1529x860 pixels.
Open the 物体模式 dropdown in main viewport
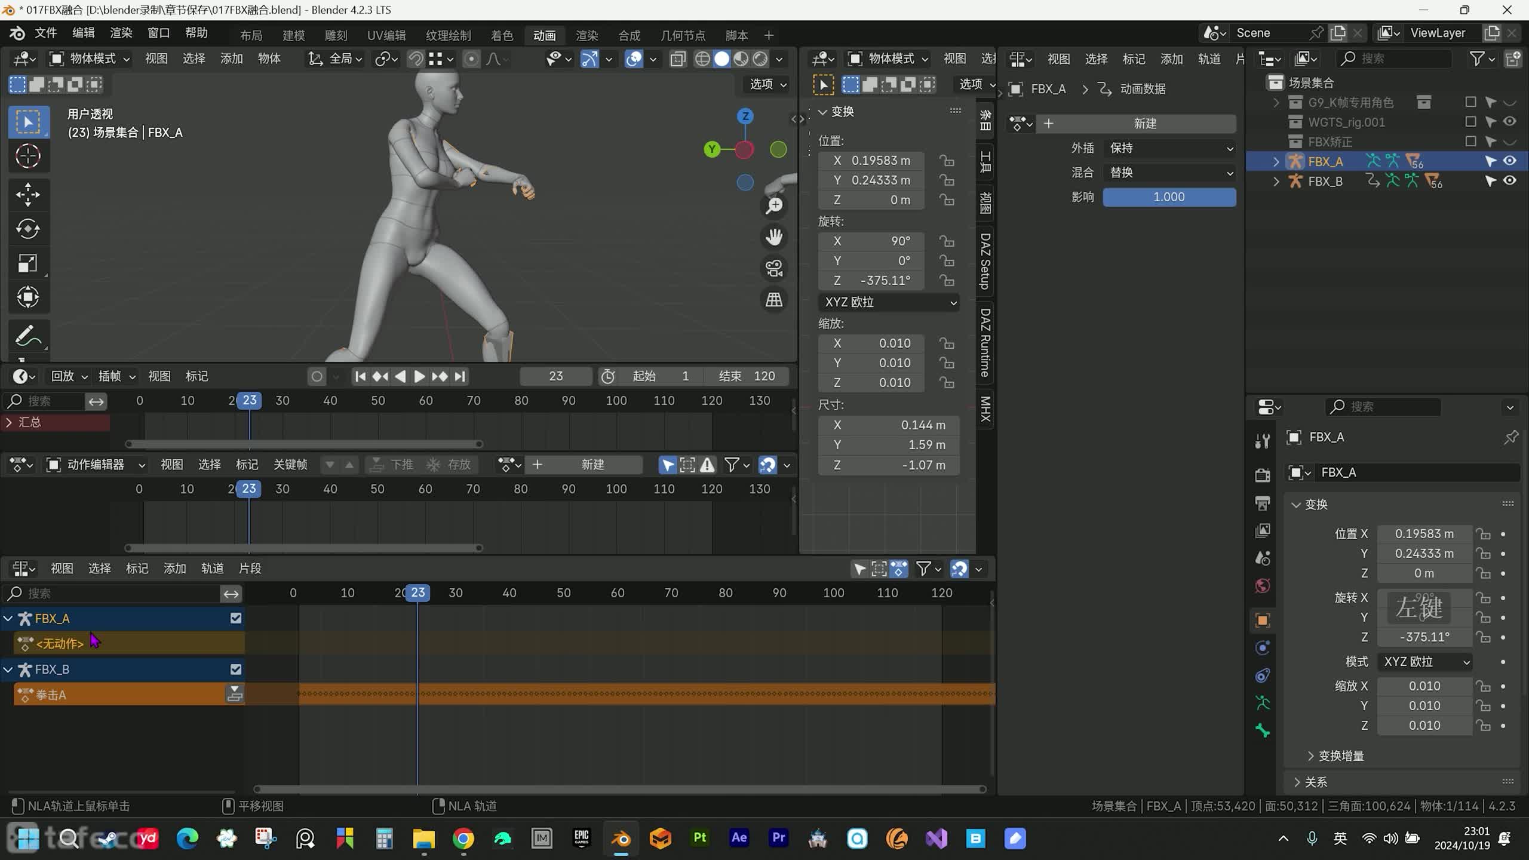pyautogui.click(x=90, y=59)
